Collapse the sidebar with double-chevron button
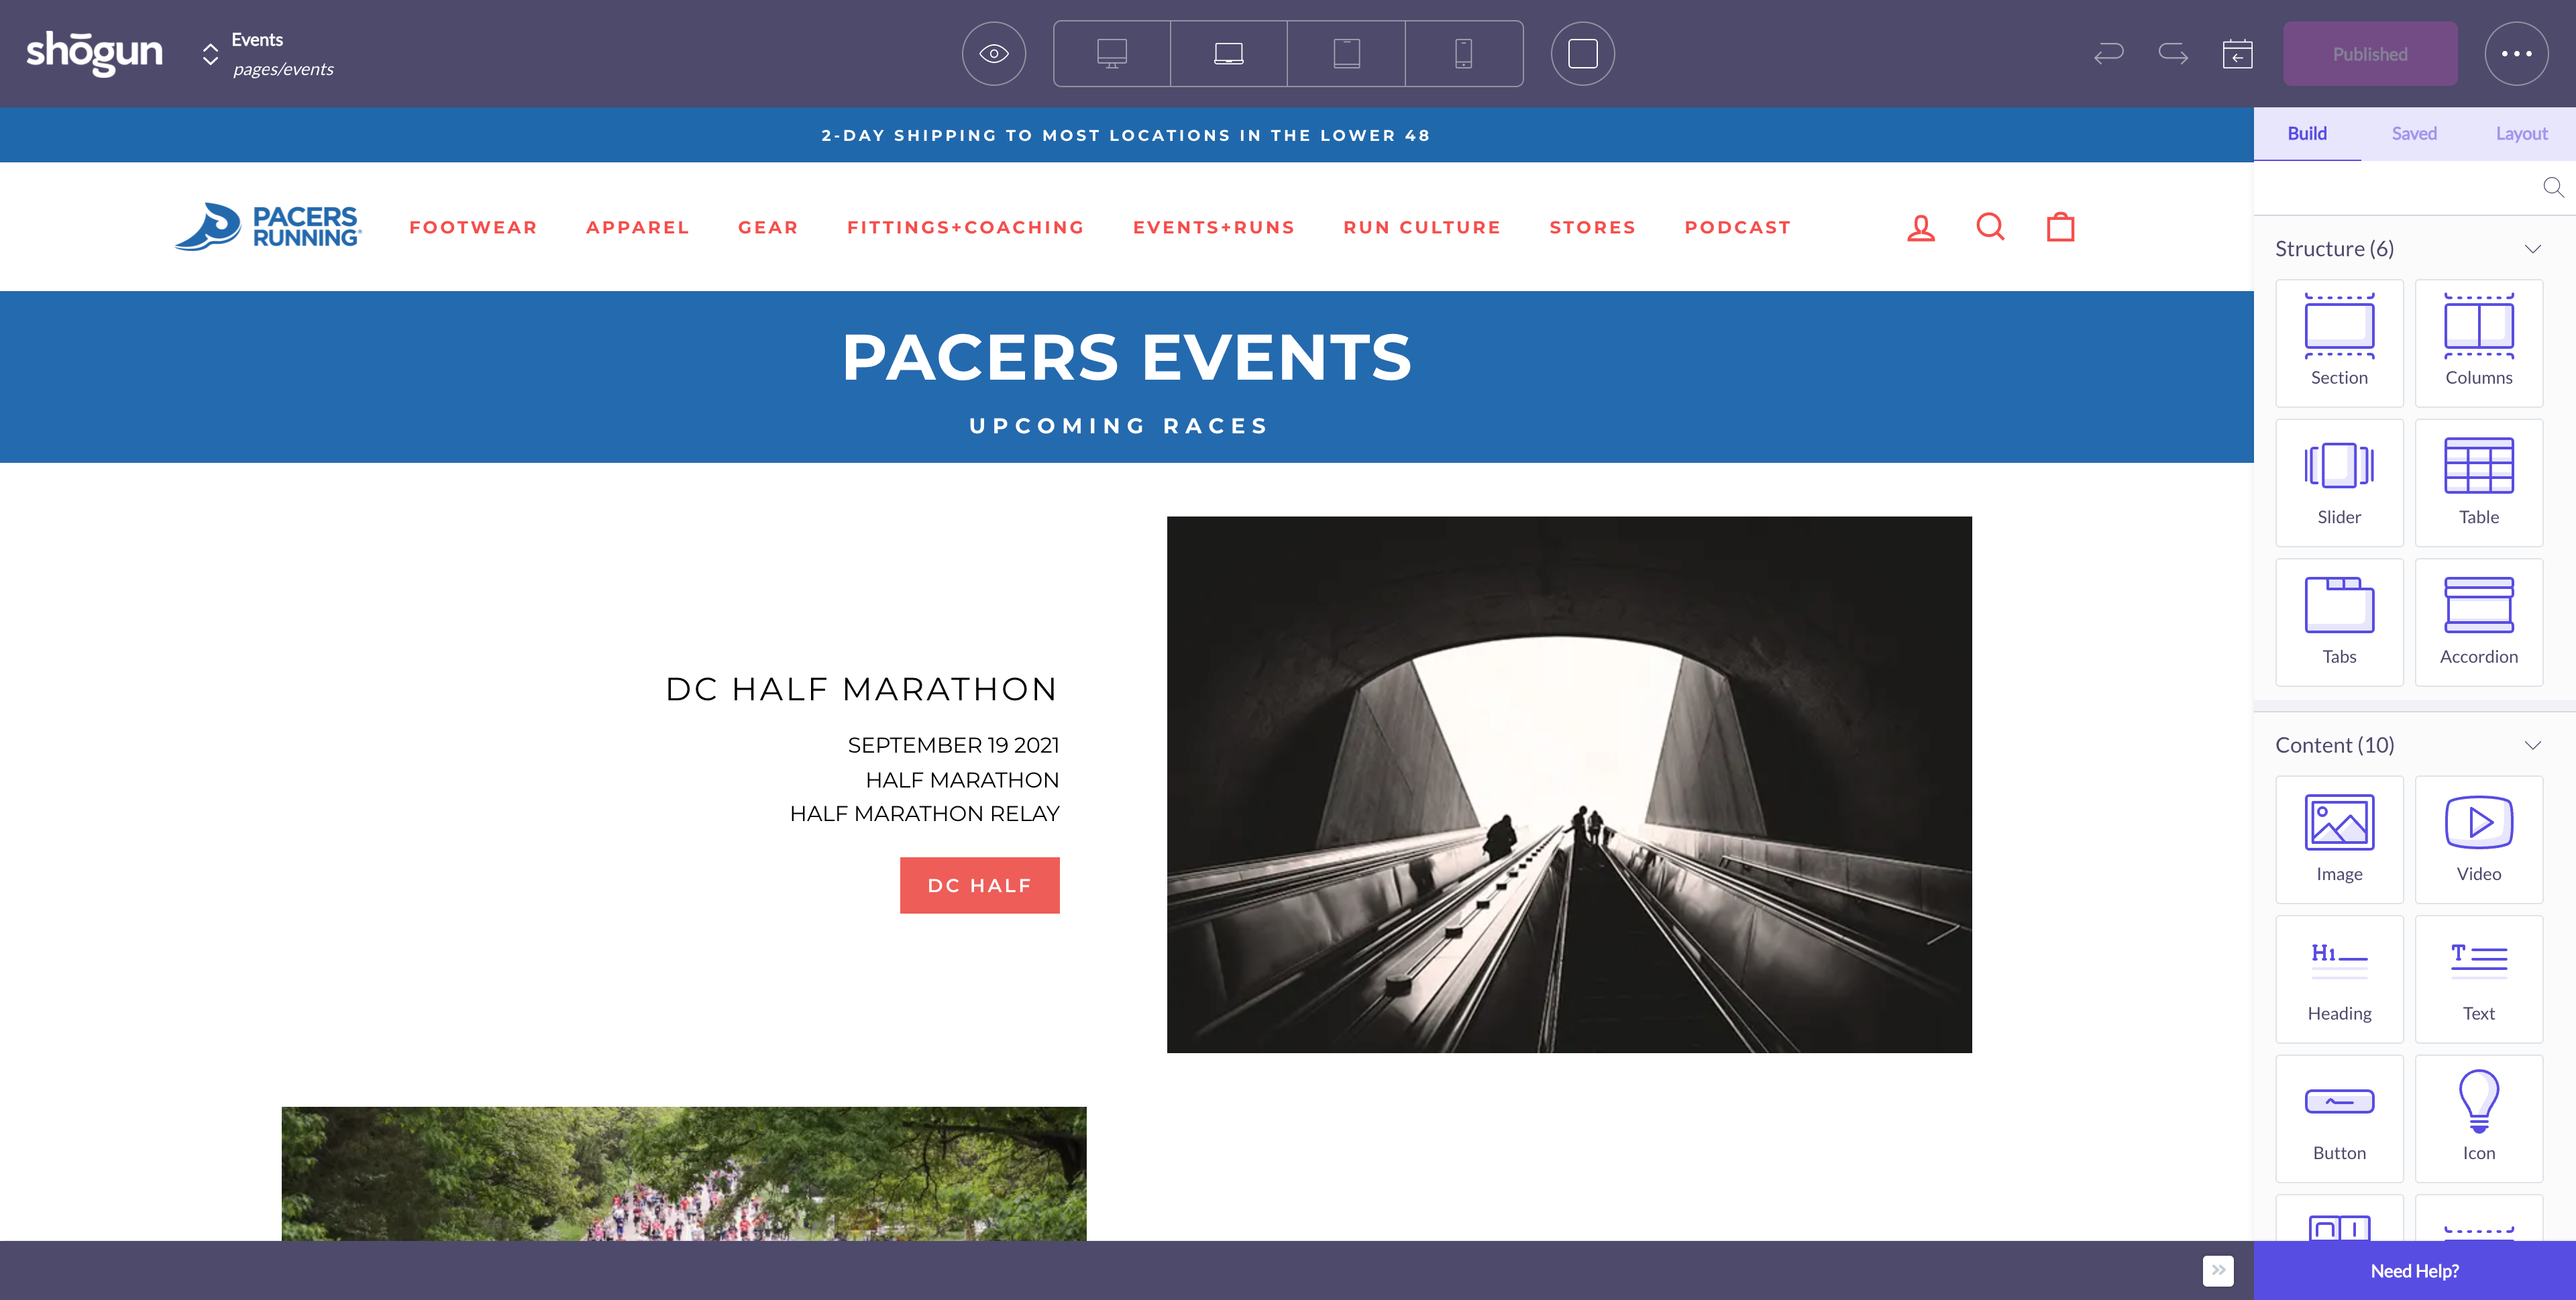 point(2218,1271)
